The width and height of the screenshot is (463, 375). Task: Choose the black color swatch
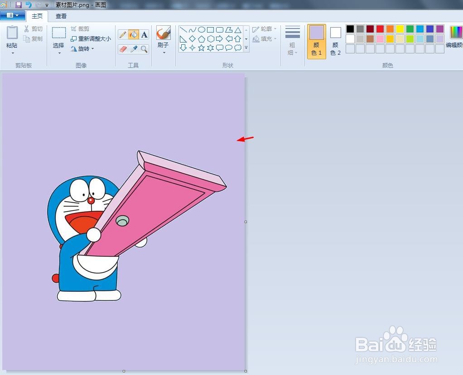[350, 29]
